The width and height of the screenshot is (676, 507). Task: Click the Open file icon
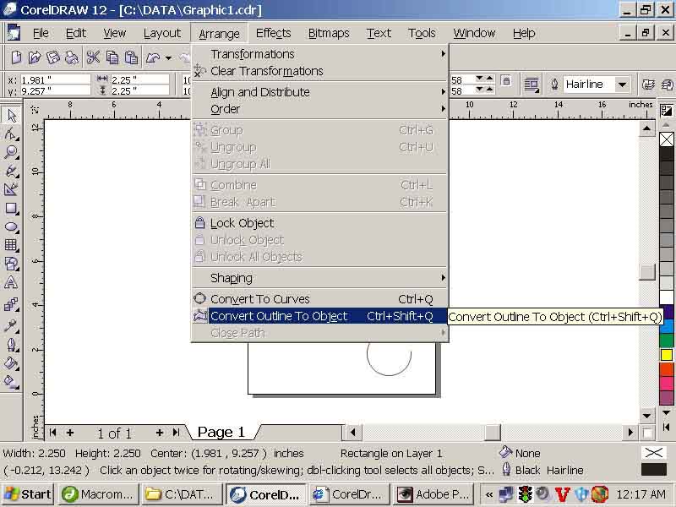[35, 57]
